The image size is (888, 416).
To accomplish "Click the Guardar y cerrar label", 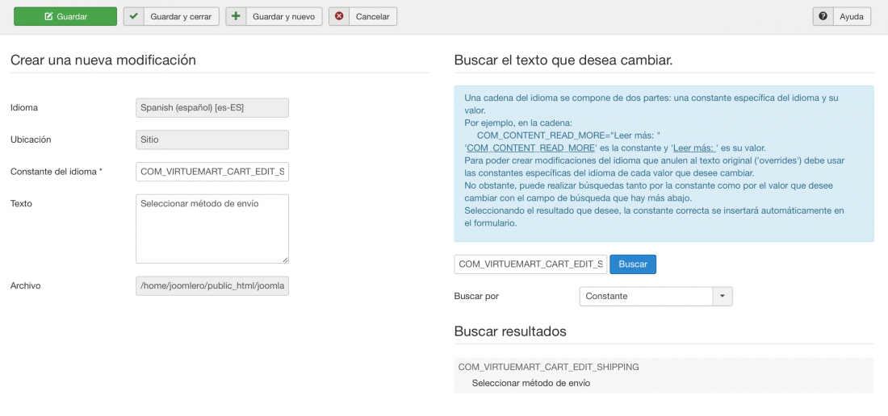I will [181, 16].
